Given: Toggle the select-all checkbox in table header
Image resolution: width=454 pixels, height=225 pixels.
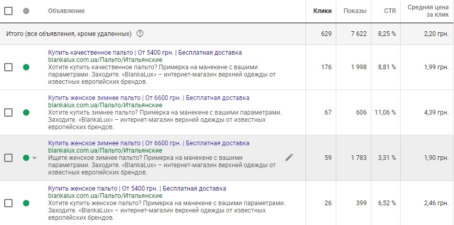Looking at the screenshot, I should pyautogui.click(x=8, y=11).
